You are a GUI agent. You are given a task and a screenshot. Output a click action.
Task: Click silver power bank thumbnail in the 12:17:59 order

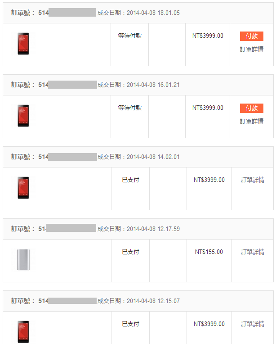point(23,260)
